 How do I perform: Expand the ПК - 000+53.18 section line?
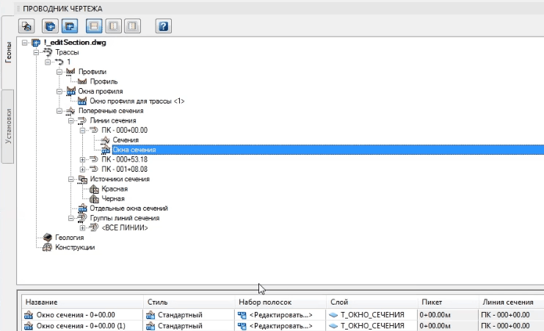pyautogui.click(x=83, y=159)
